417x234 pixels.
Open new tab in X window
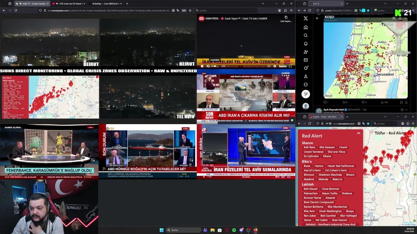[x=347, y=4]
